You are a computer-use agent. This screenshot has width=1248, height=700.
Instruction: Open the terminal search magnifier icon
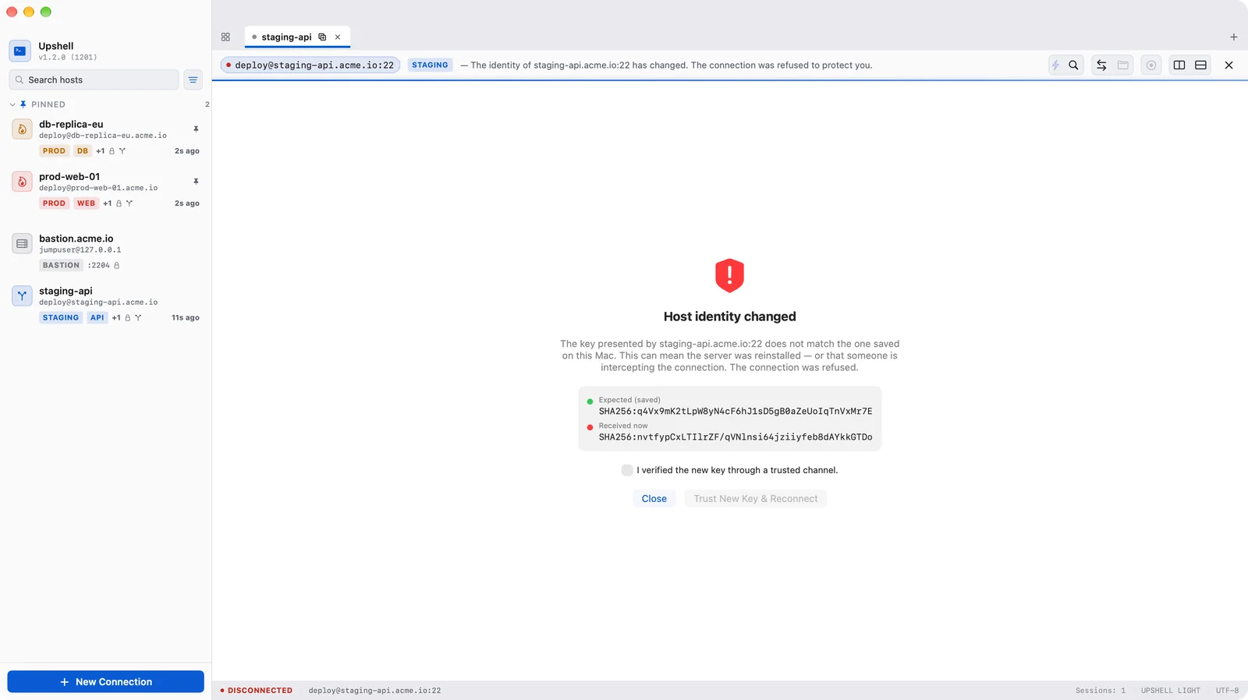(x=1073, y=65)
